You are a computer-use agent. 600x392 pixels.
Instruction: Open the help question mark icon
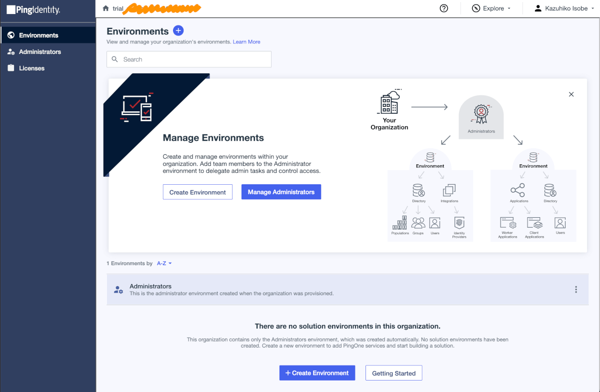(x=444, y=8)
